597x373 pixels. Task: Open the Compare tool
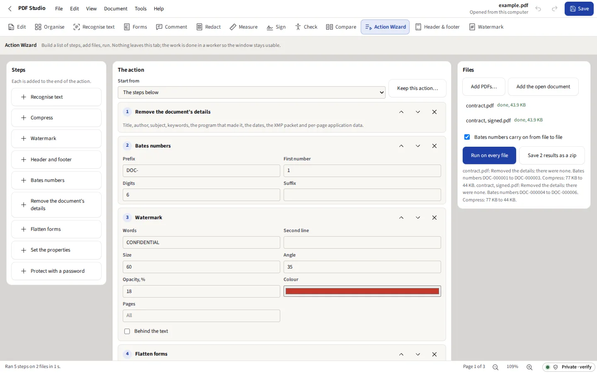click(x=341, y=27)
